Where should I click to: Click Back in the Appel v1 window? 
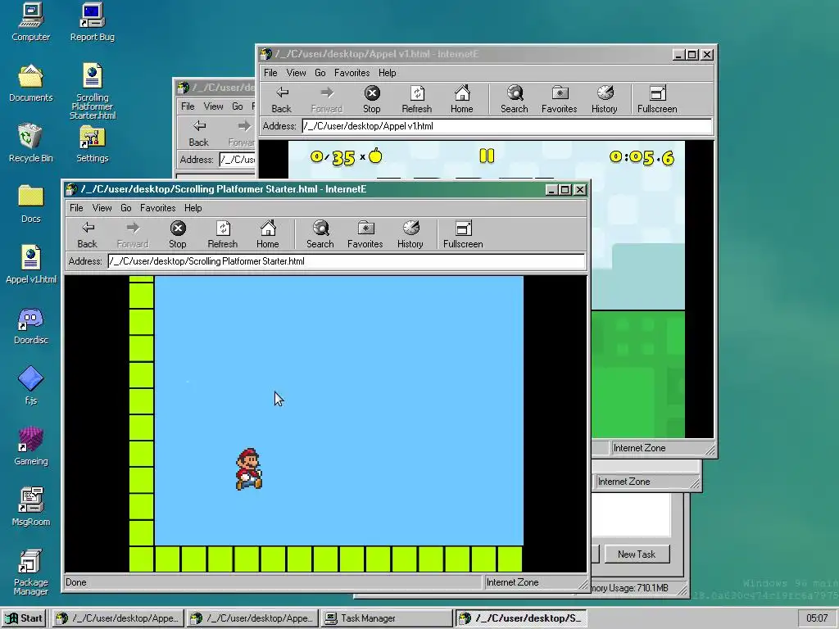282,99
